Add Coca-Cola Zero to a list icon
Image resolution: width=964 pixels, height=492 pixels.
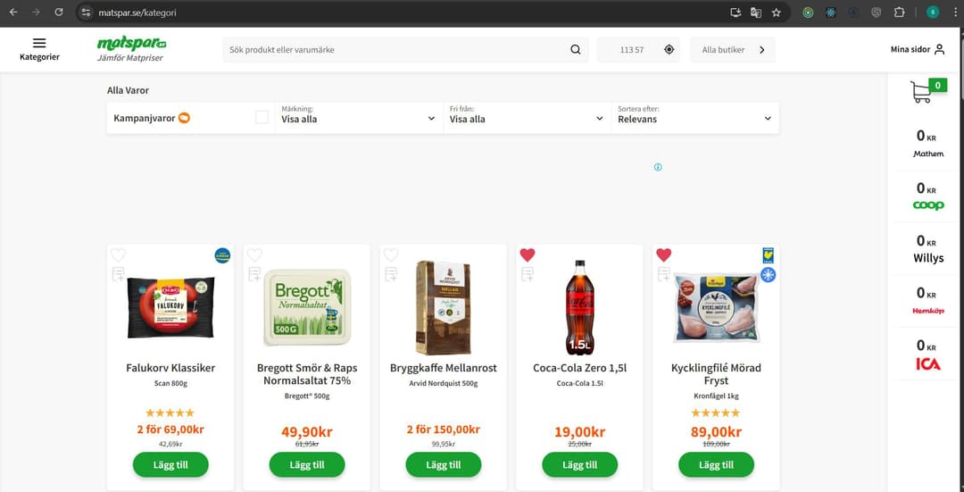pyautogui.click(x=528, y=274)
